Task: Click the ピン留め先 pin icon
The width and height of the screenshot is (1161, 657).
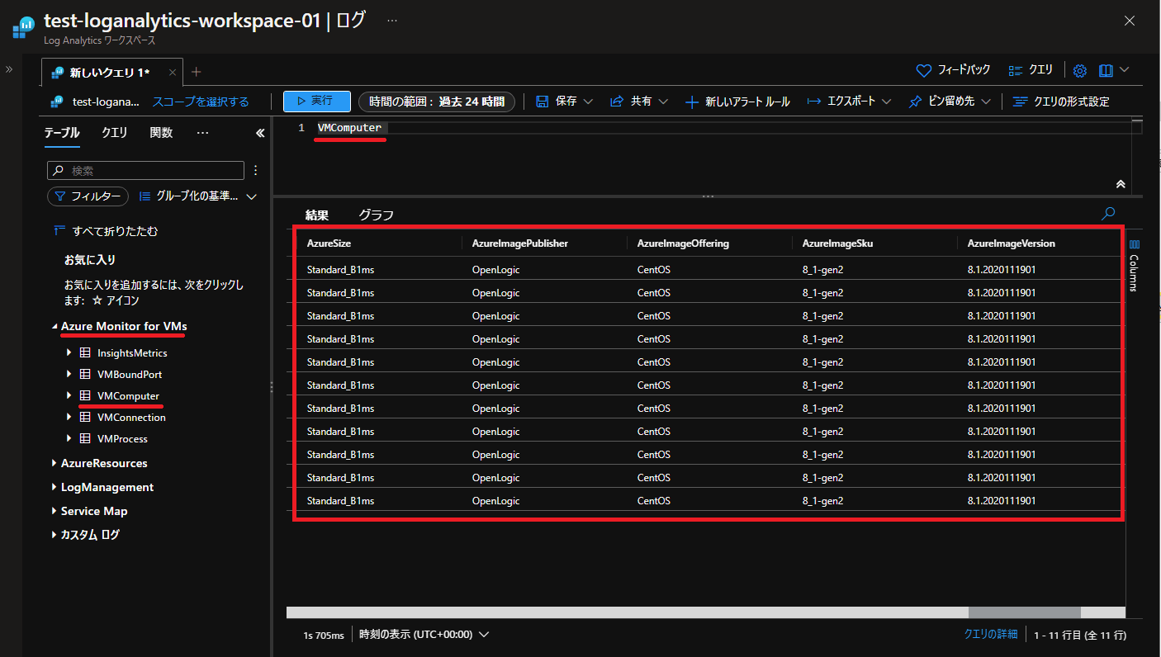Action: (x=915, y=102)
